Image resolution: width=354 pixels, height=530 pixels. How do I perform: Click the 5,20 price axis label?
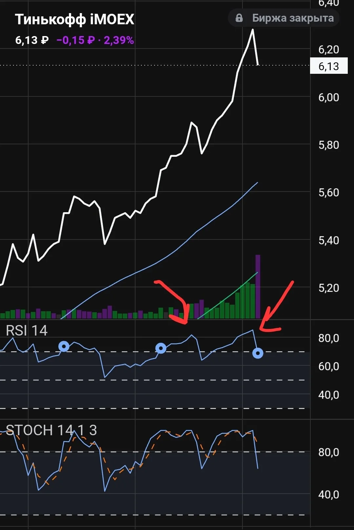click(329, 288)
